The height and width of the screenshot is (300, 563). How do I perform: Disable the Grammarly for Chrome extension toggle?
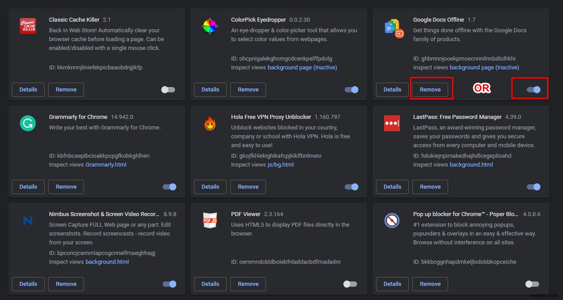169,186
